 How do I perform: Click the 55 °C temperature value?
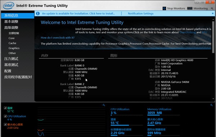pos(114,123)
